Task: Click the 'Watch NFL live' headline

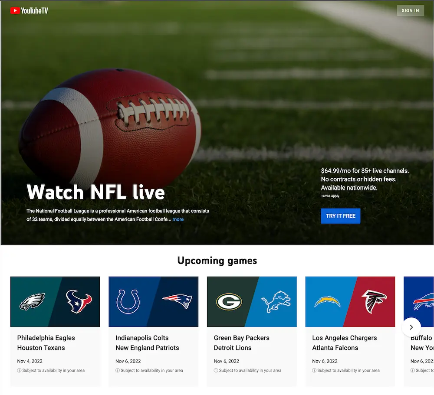Action: (x=96, y=192)
